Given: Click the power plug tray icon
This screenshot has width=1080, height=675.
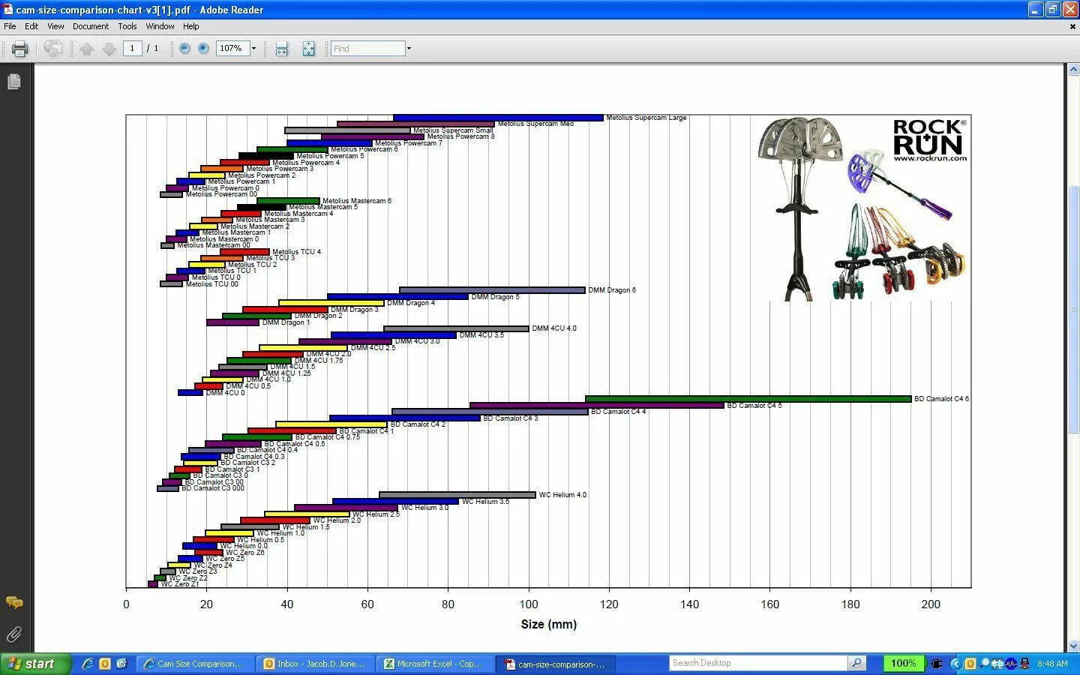Looking at the screenshot, I should point(937,664).
